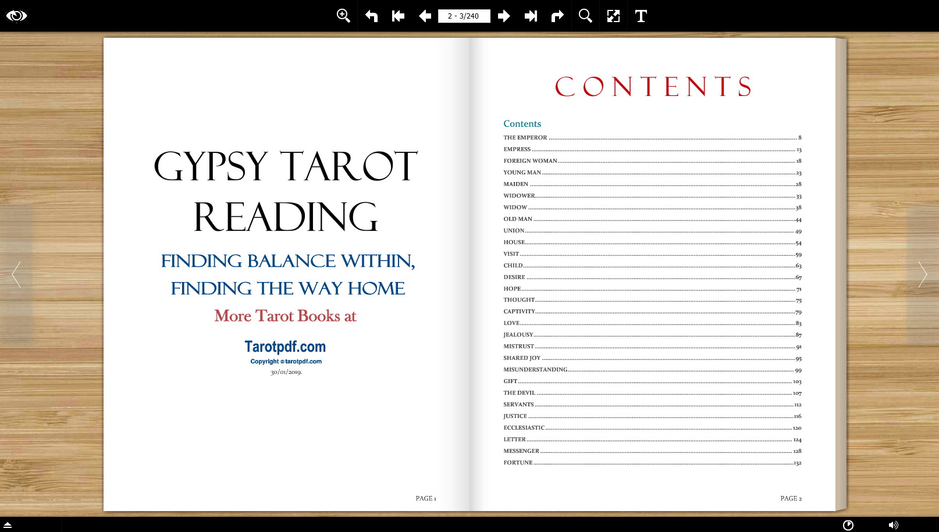
Task: Toggle text view mode
Action: tap(641, 16)
